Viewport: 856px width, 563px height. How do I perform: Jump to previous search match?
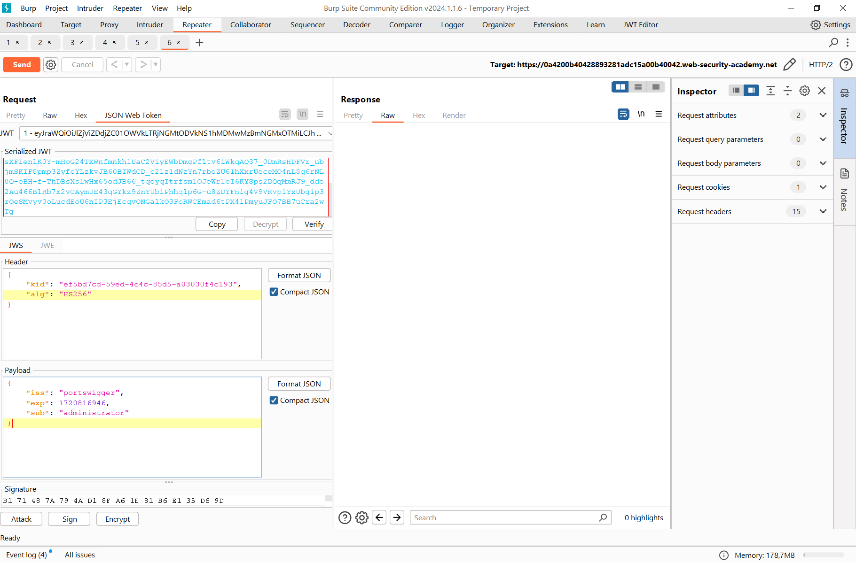[x=379, y=517]
